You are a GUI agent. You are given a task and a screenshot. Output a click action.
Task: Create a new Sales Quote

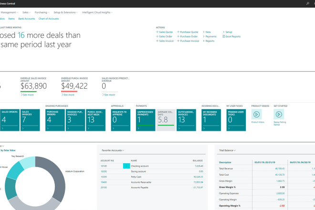164,32
